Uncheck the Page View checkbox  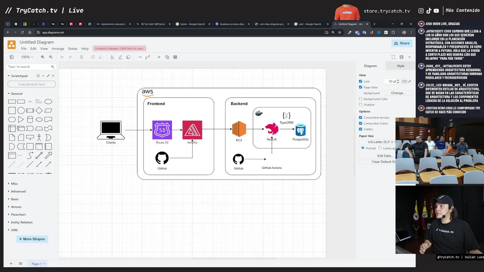click(360, 87)
